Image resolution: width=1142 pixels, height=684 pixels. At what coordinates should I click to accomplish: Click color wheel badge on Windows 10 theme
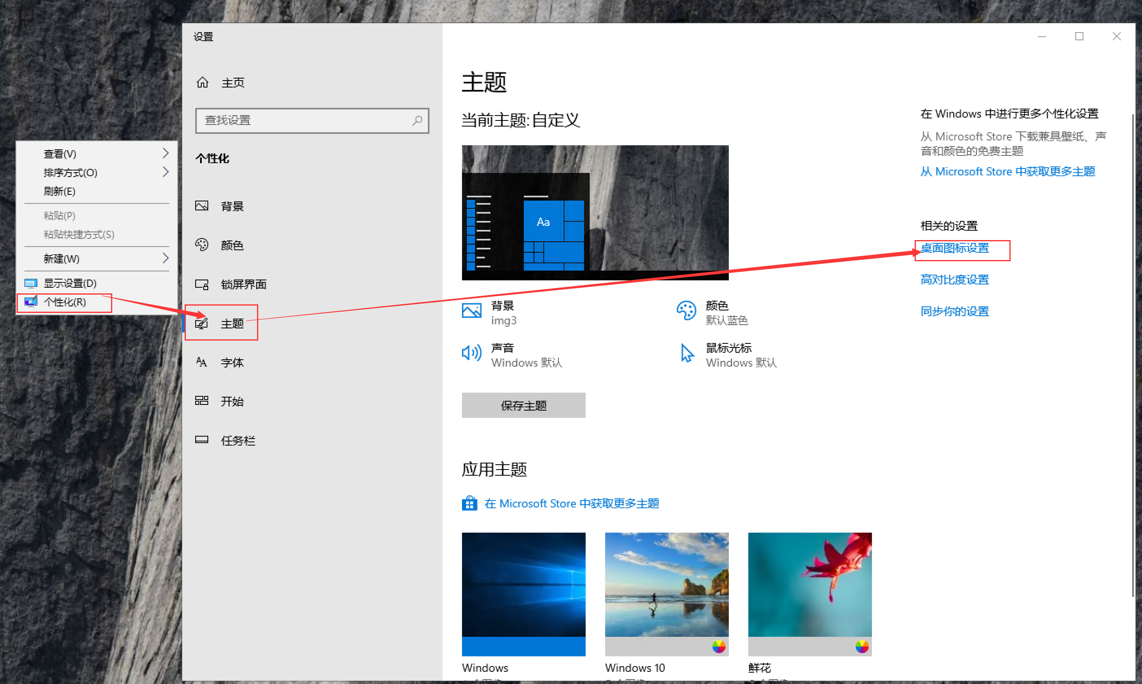point(719,647)
